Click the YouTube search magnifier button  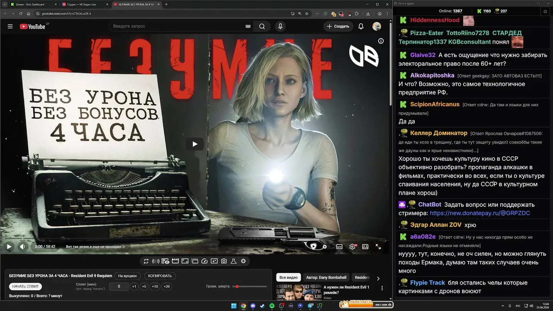(262, 26)
